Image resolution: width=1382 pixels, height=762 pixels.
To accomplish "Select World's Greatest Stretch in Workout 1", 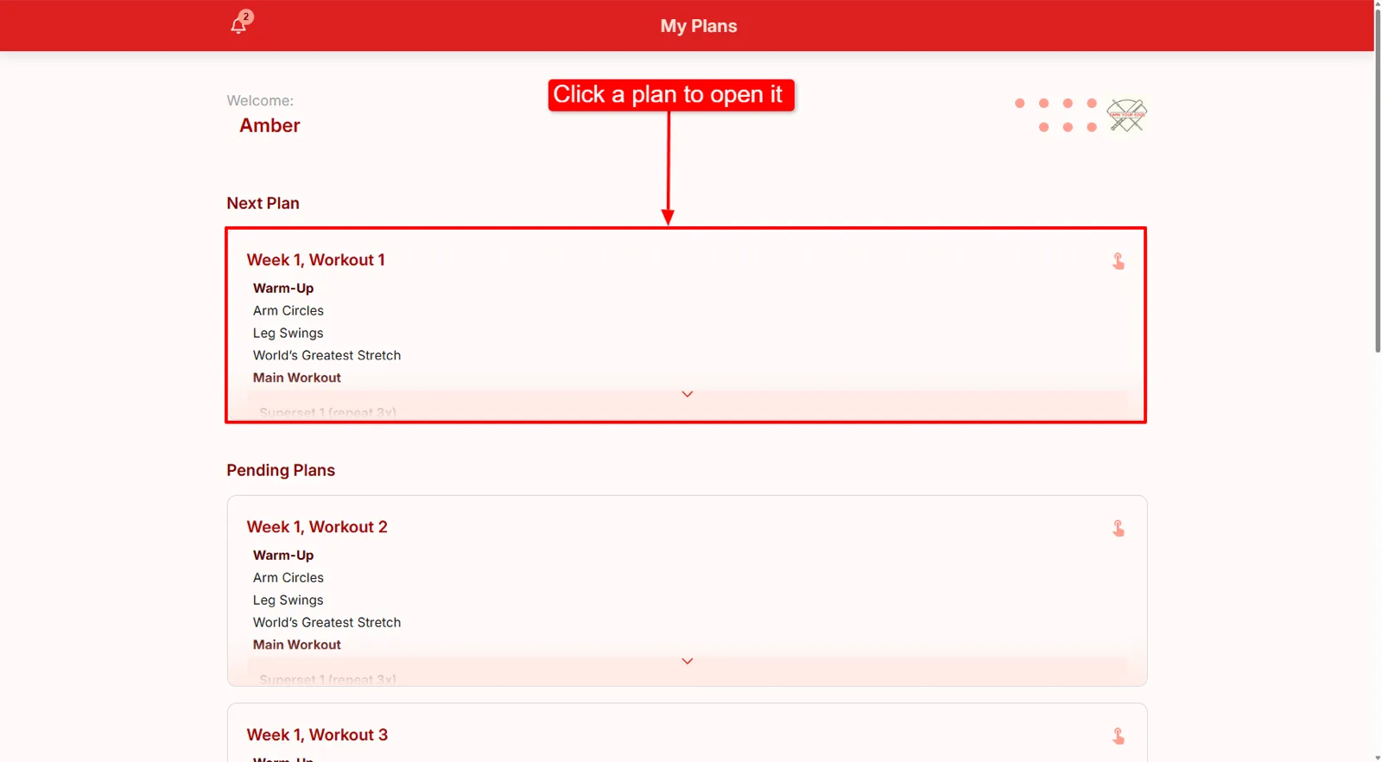I will point(326,355).
